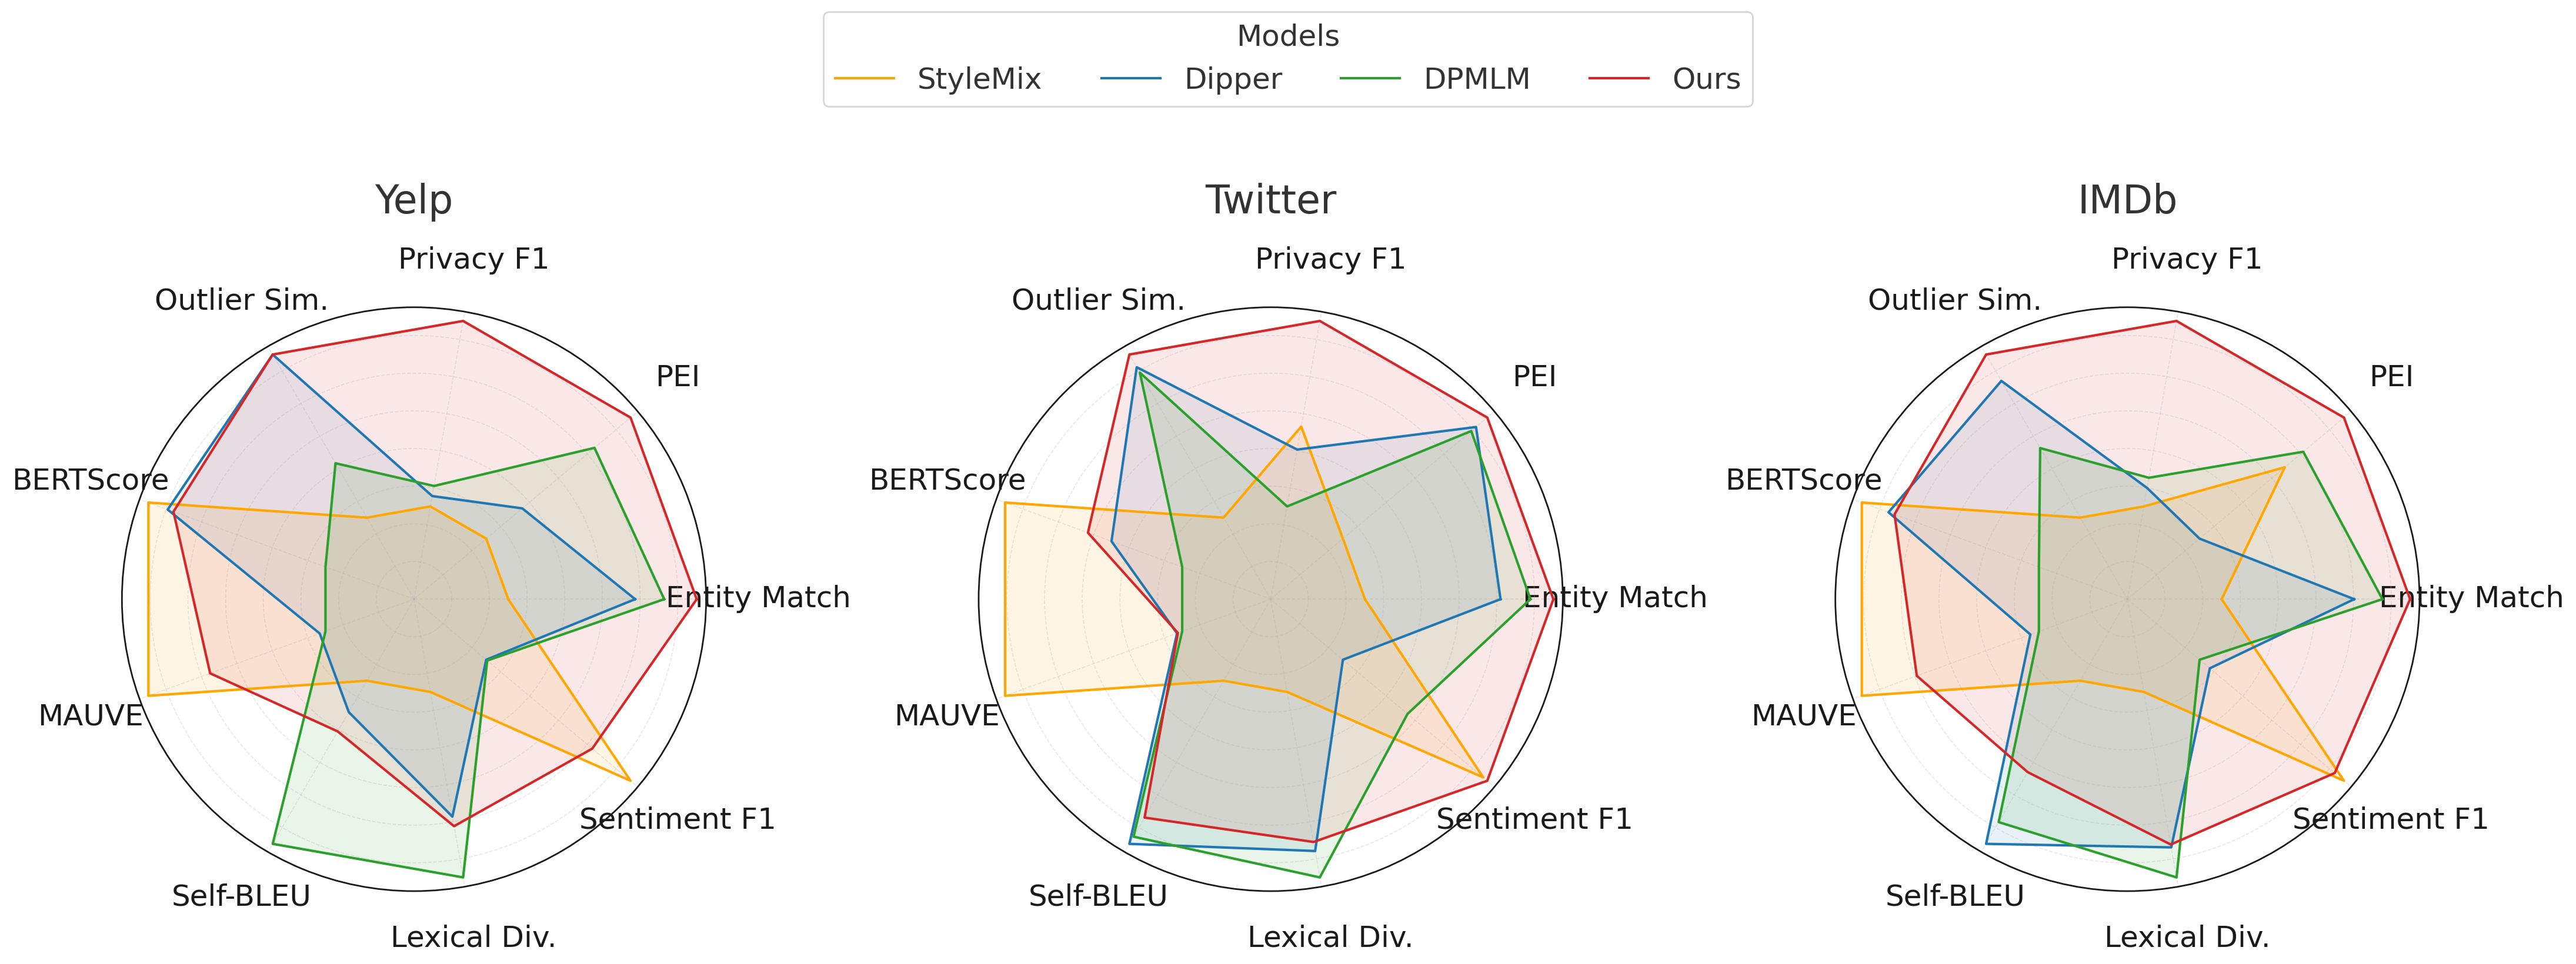Click the green DPMLM legend line
2576x964 pixels.
(x=1370, y=79)
